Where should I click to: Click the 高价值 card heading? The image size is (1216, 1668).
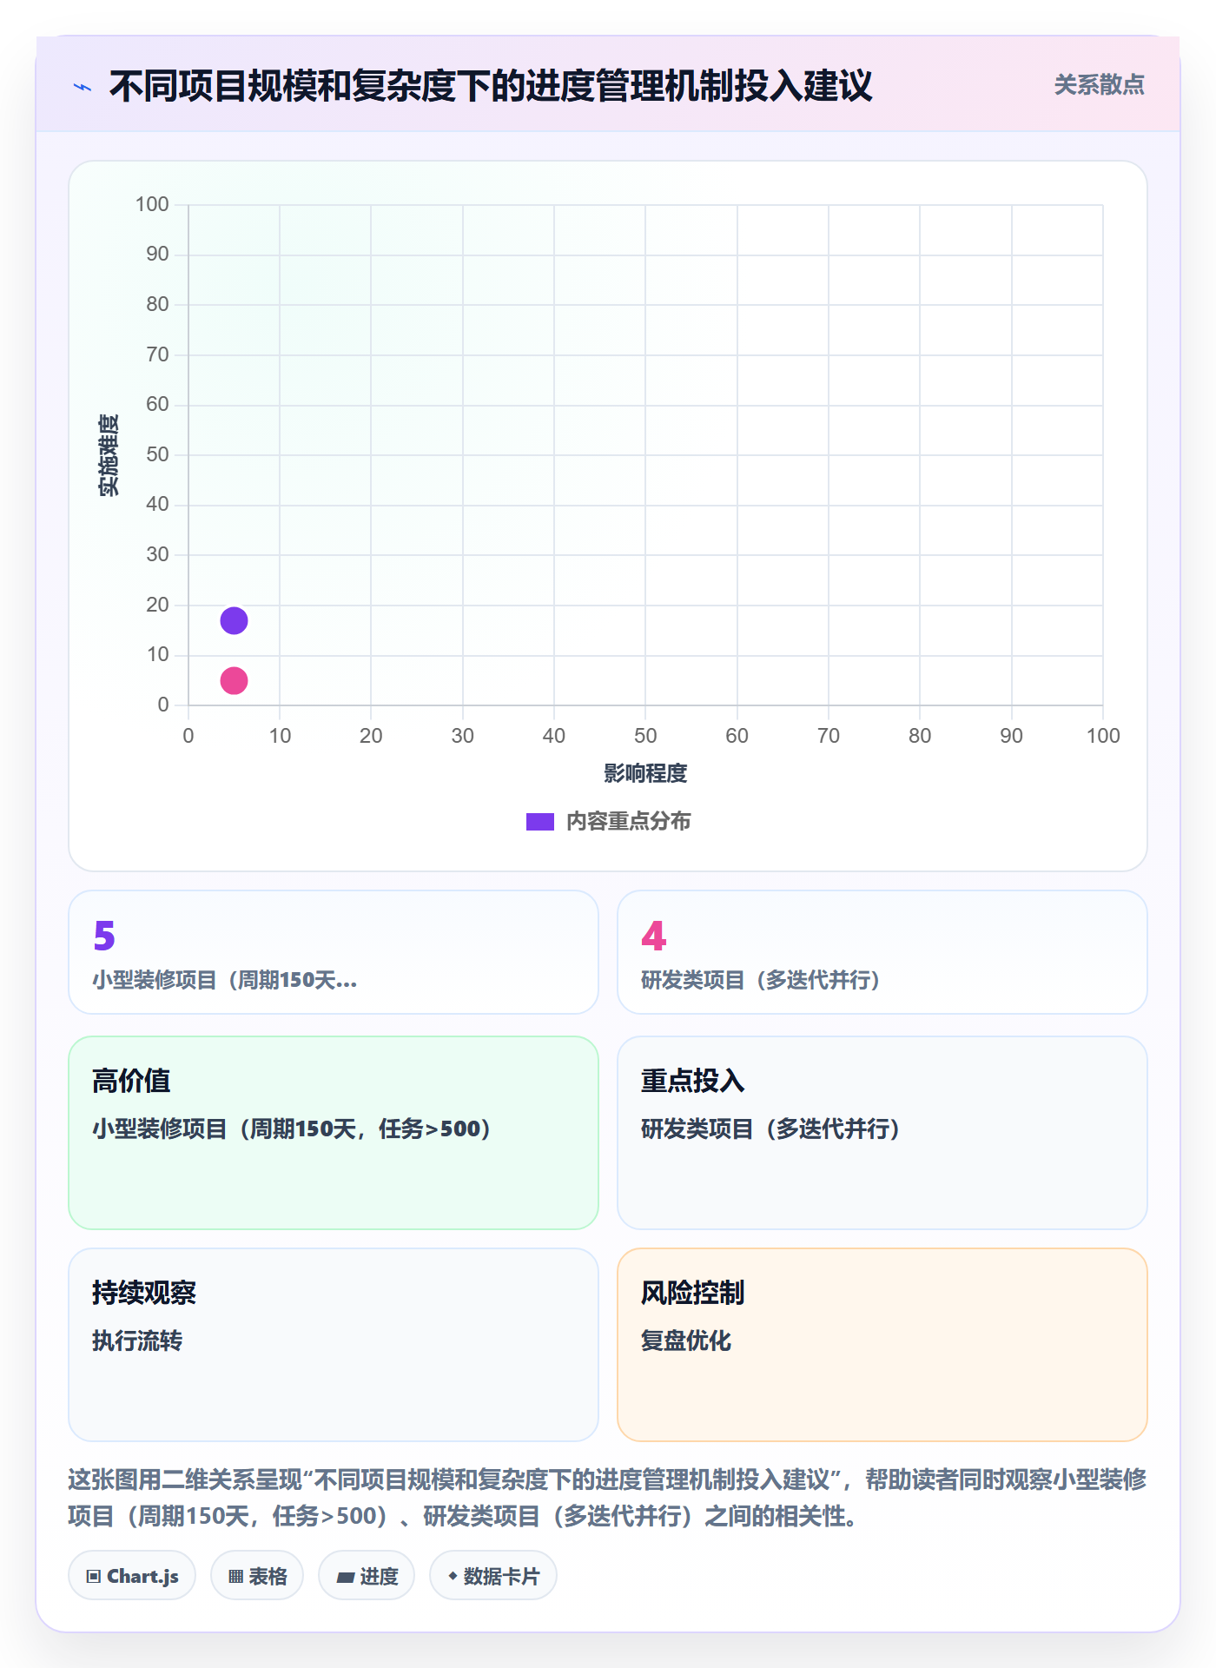131,1081
